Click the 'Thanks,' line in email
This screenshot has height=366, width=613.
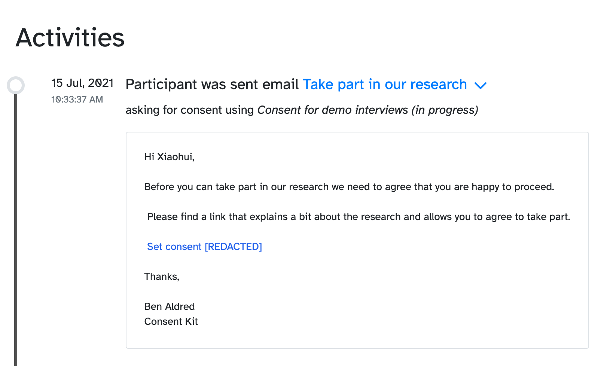click(x=162, y=277)
